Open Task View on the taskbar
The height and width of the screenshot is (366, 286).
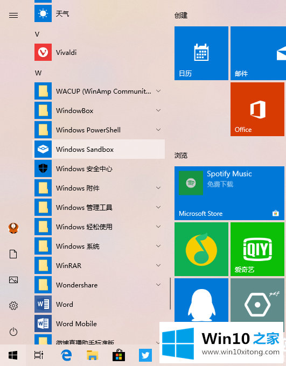click(x=39, y=355)
